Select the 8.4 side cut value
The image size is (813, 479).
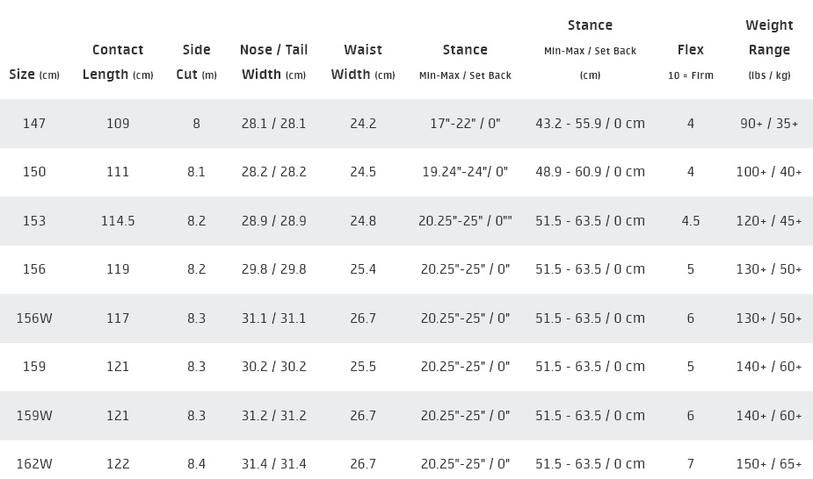coord(196,463)
